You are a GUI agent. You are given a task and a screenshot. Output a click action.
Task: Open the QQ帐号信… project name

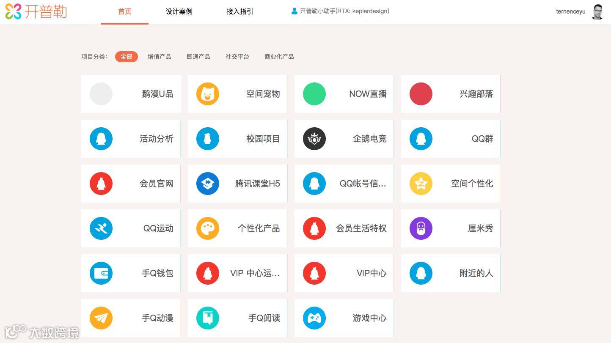point(363,184)
